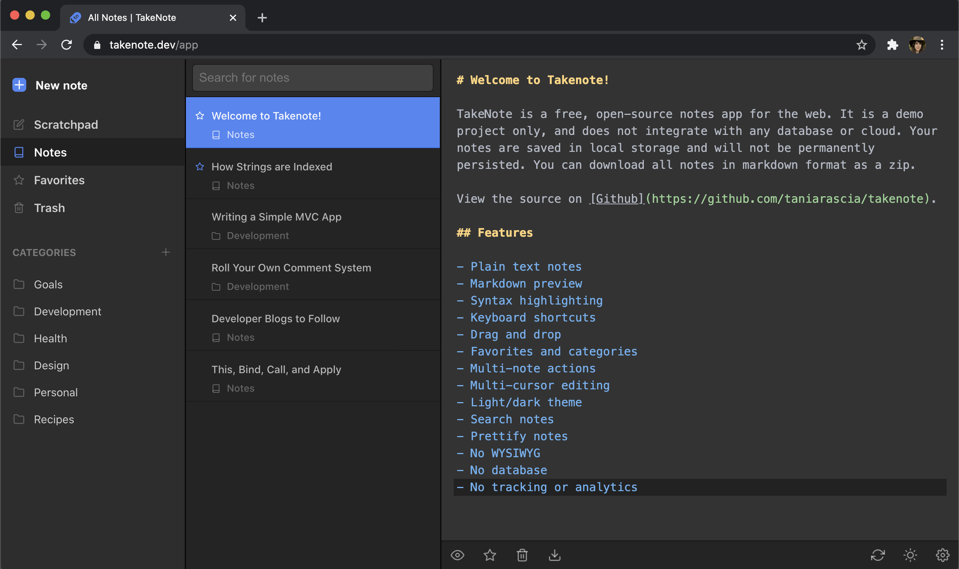Toggle light/dark theme using sun icon
The height and width of the screenshot is (569, 959).
[x=910, y=556]
